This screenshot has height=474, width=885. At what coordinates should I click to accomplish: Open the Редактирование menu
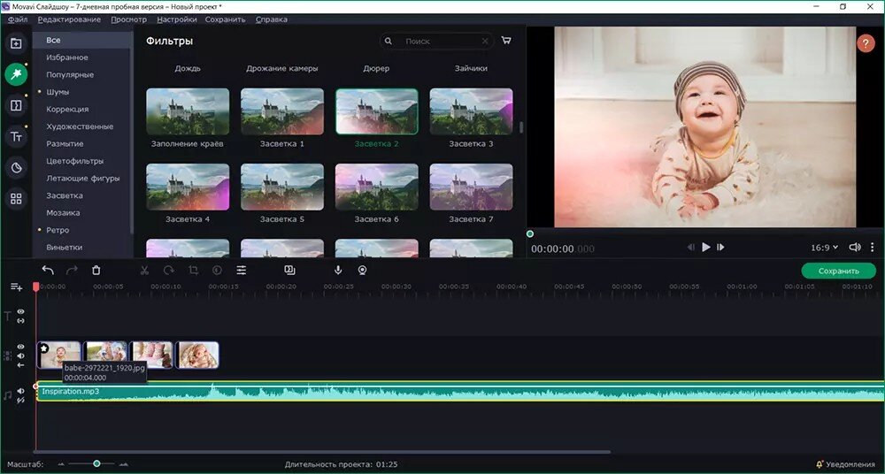click(x=69, y=19)
